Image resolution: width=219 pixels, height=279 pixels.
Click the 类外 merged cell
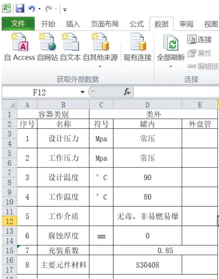coord(153,114)
